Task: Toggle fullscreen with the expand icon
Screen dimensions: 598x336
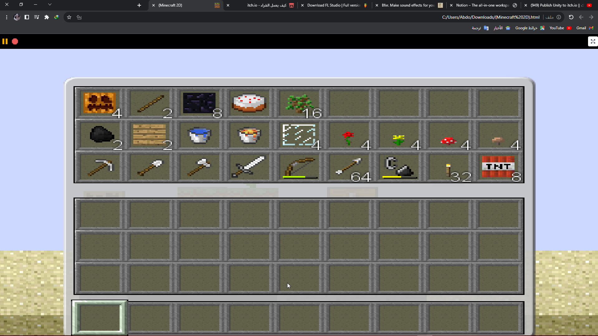Action: [x=593, y=41]
